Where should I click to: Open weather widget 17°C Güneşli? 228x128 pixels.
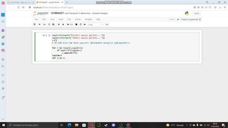(x=175, y=125)
